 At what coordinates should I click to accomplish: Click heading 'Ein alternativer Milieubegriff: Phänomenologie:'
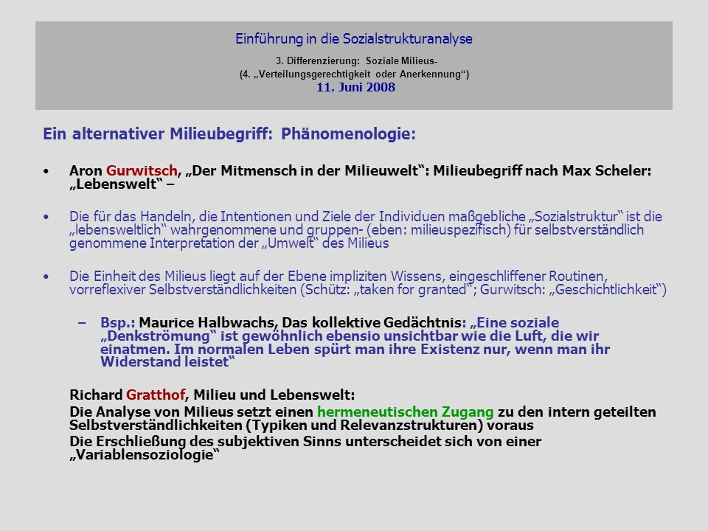click(229, 134)
